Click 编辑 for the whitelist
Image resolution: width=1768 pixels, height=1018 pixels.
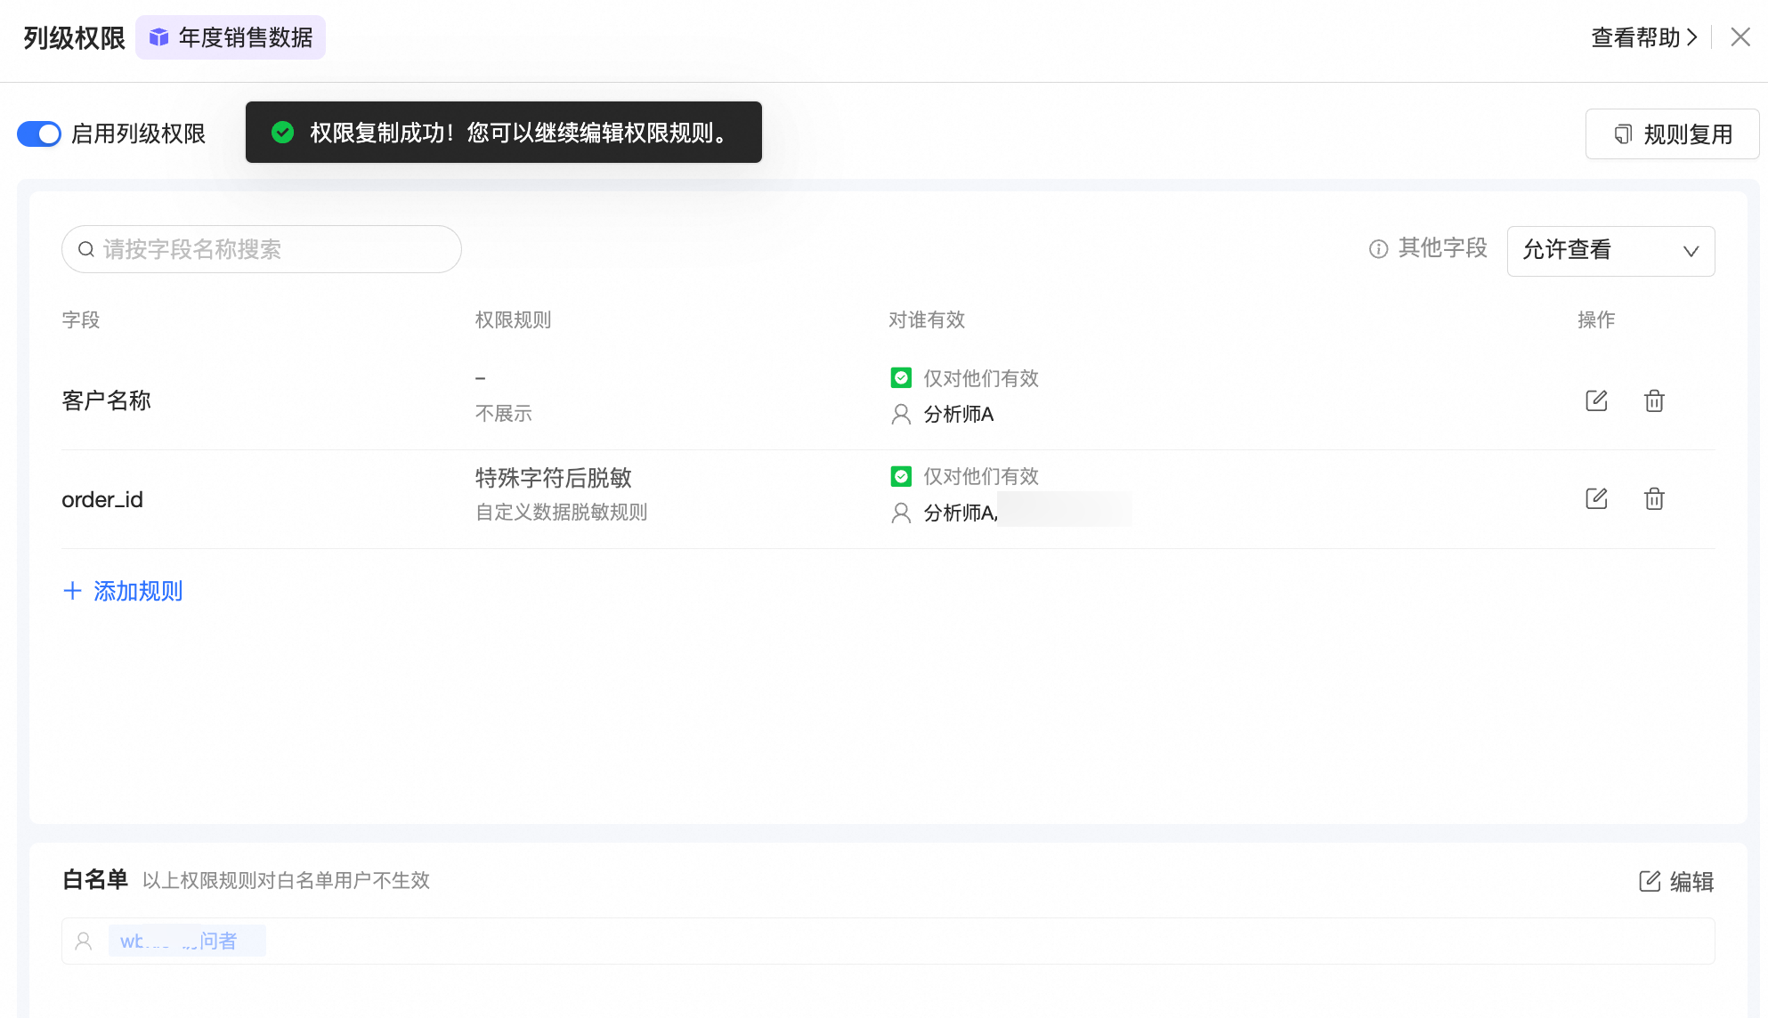[1676, 881]
